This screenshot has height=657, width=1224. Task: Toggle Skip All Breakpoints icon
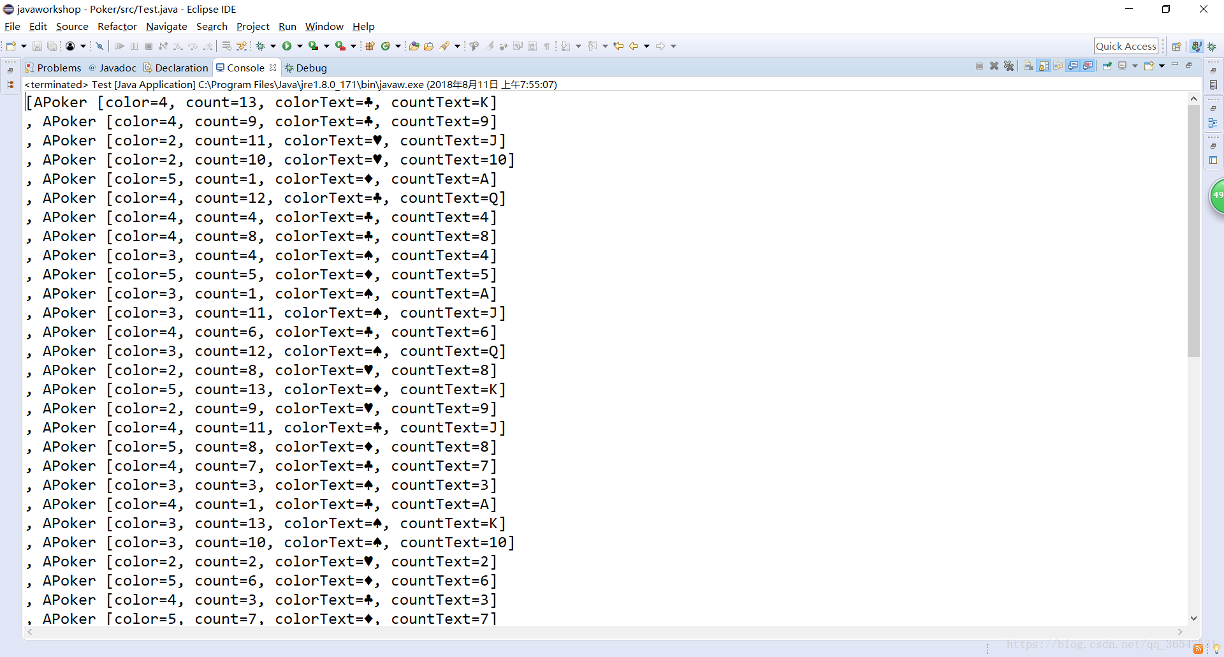[x=100, y=46]
